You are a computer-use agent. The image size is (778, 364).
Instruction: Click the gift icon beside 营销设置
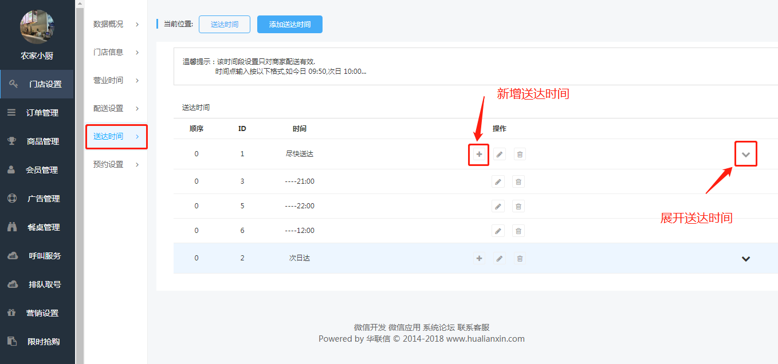click(11, 313)
